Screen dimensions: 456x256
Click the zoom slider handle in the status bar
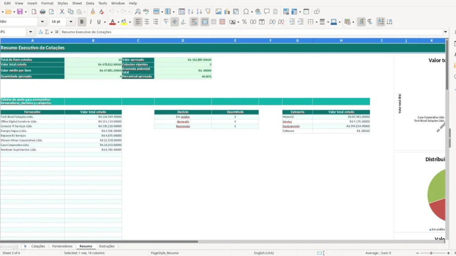pyautogui.click(x=431, y=253)
